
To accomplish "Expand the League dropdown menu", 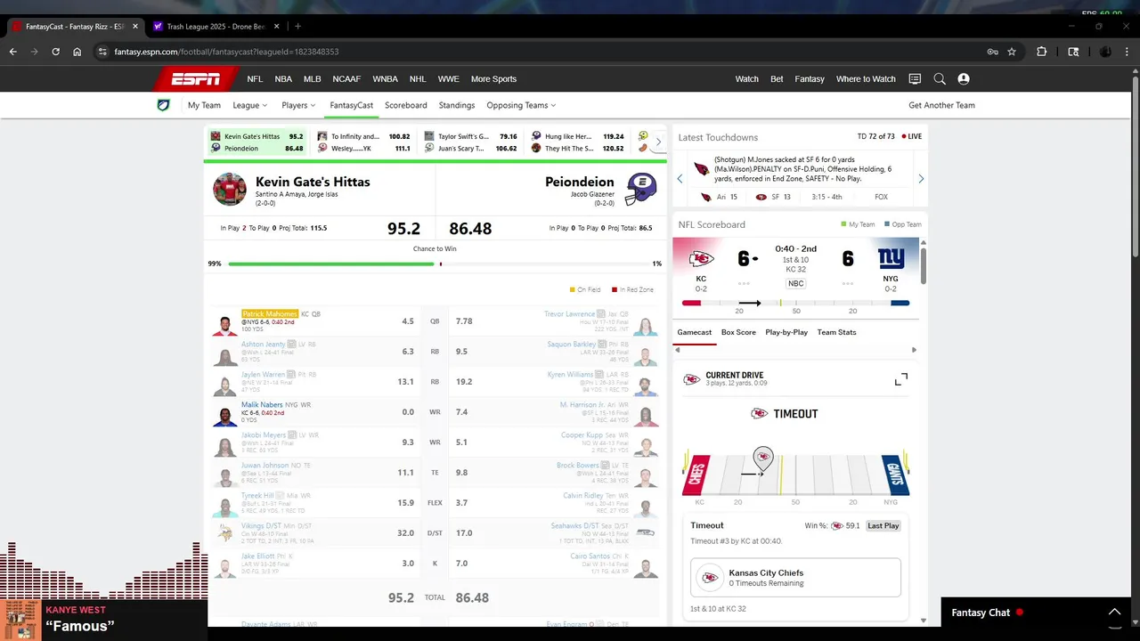I will (x=250, y=105).
